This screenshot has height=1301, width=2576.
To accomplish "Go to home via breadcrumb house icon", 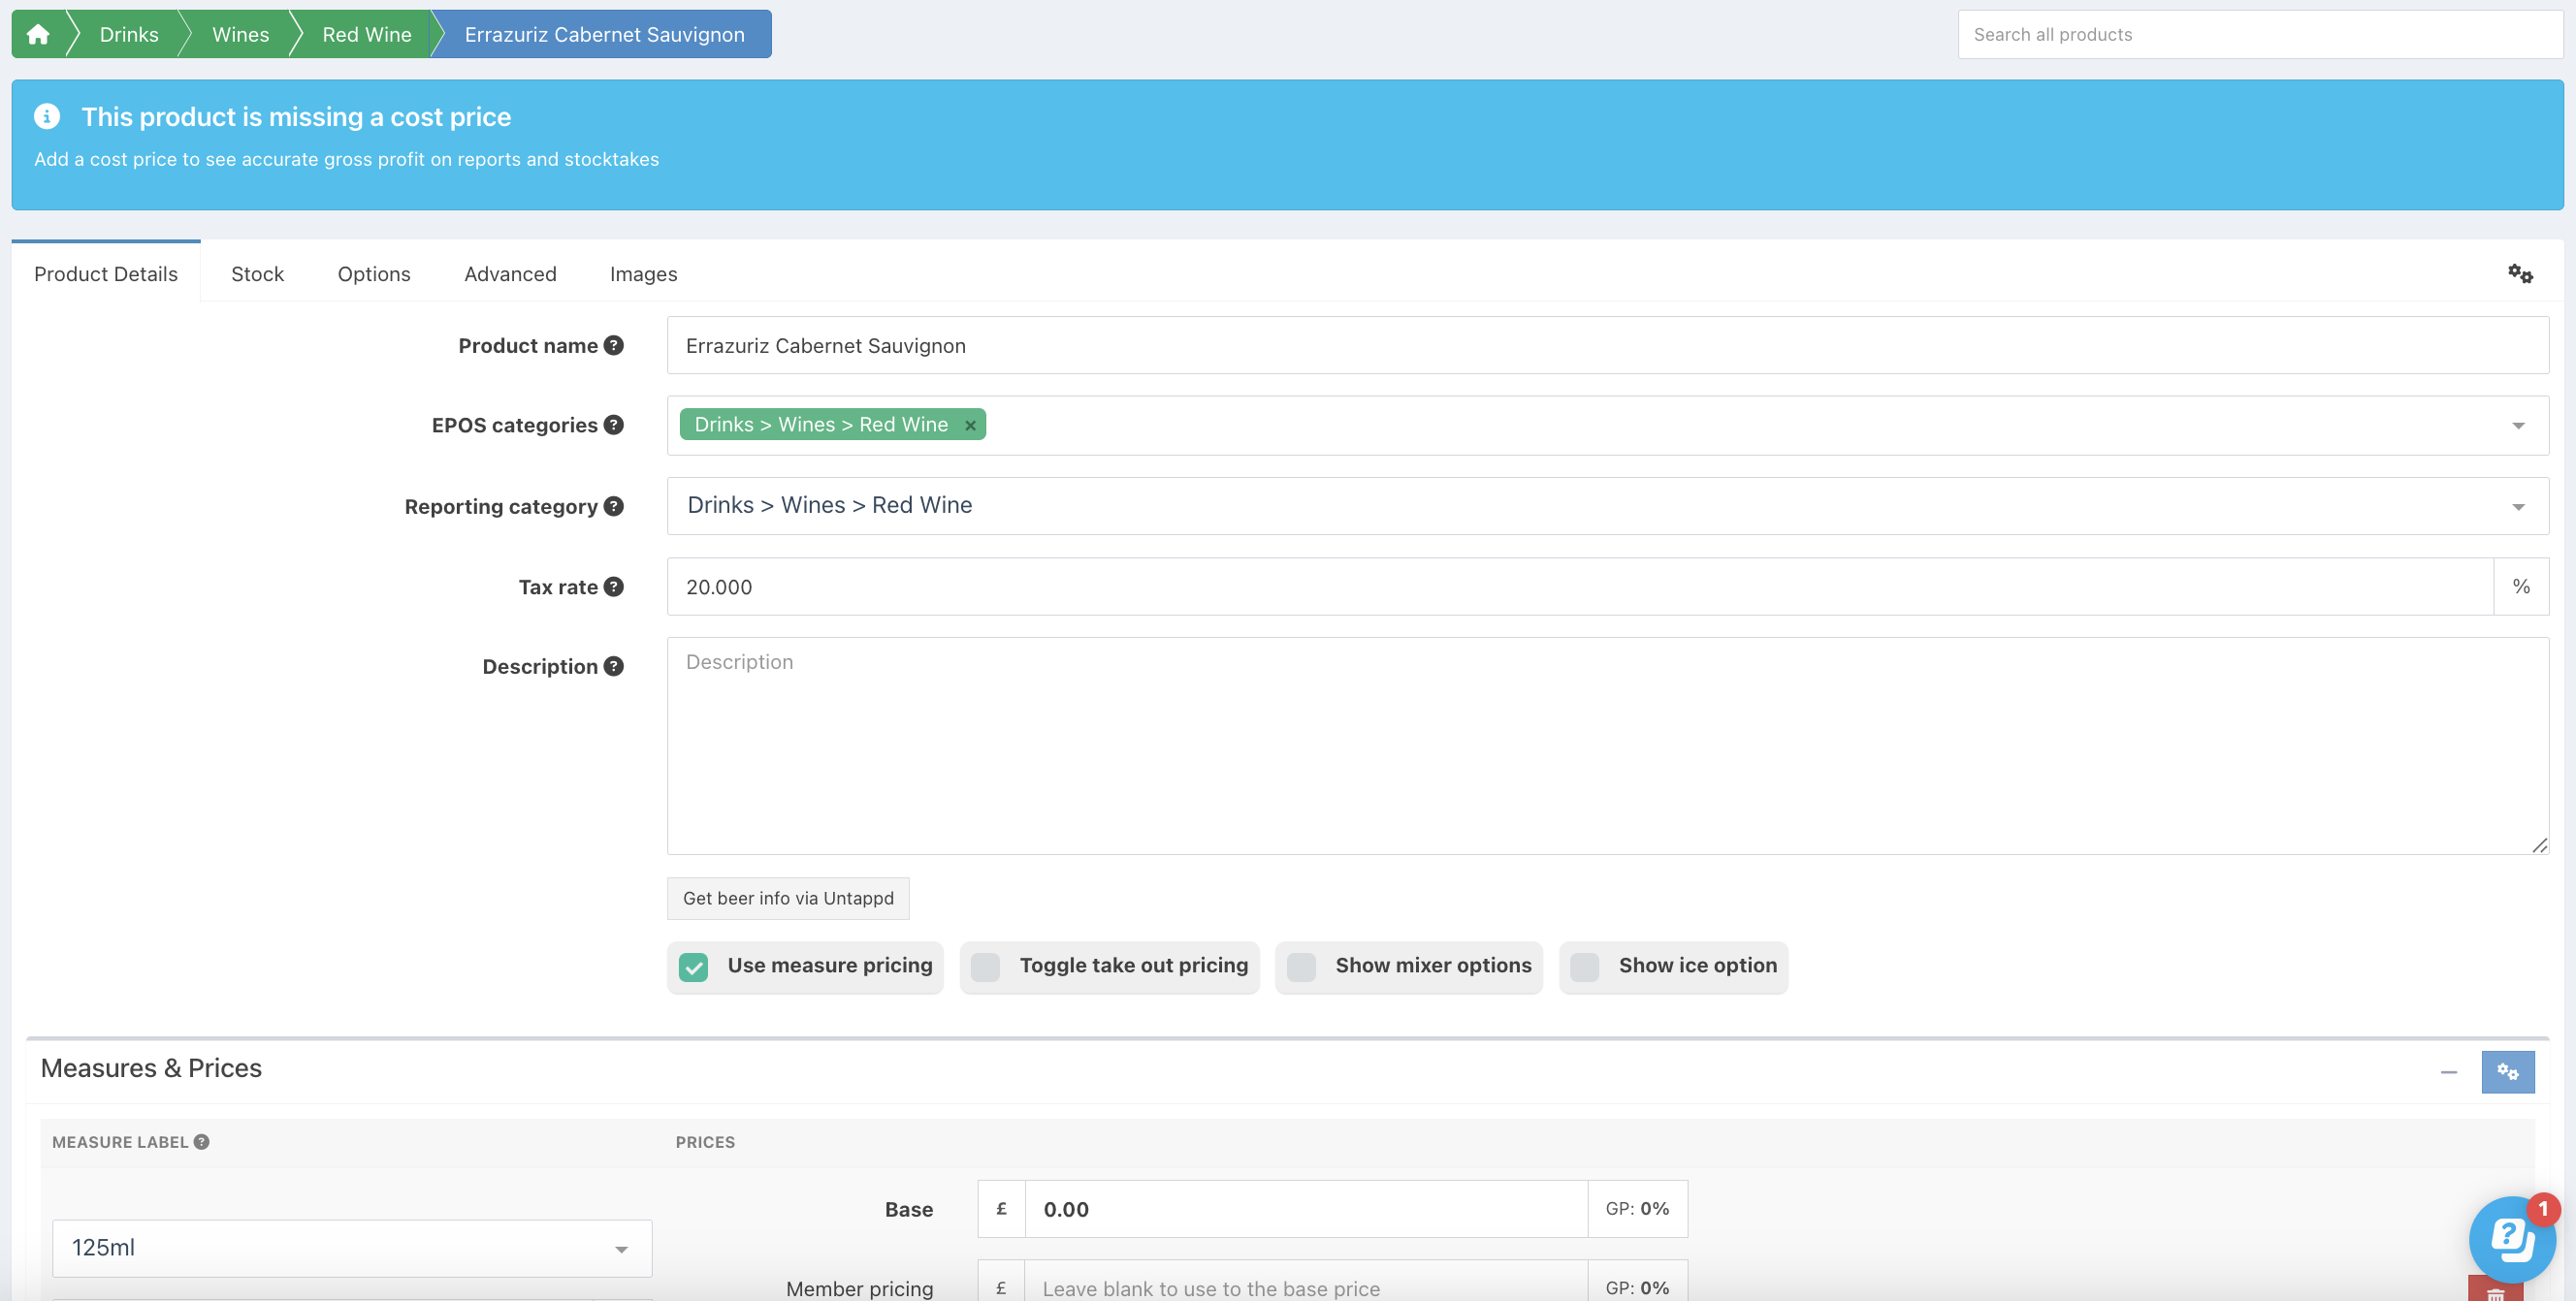I will 38,34.
